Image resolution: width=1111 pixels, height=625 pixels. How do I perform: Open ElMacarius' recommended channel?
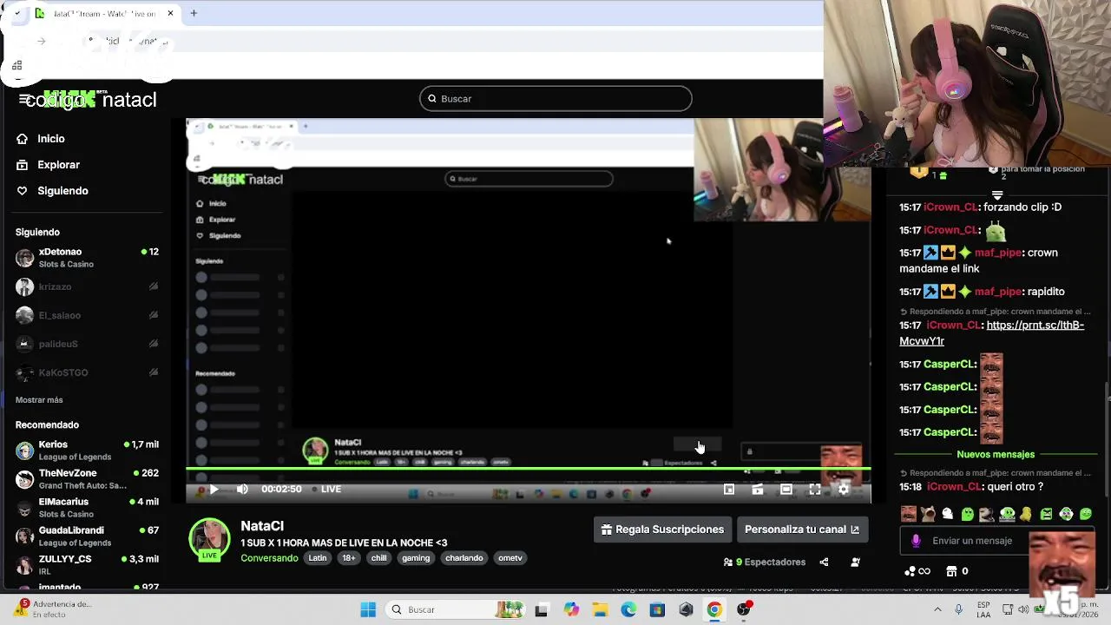[x=87, y=508]
